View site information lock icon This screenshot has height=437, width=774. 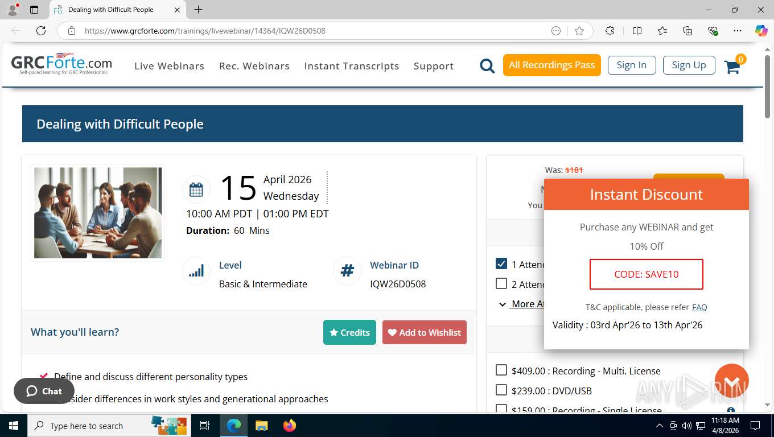click(x=72, y=31)
